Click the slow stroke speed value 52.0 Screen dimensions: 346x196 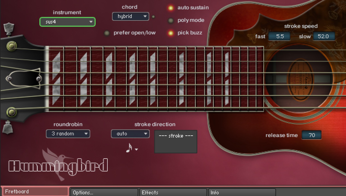(x=324, y=36)
